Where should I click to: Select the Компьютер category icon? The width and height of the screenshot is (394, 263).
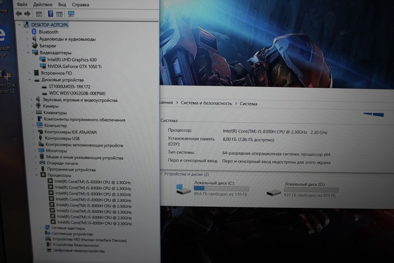40,125
